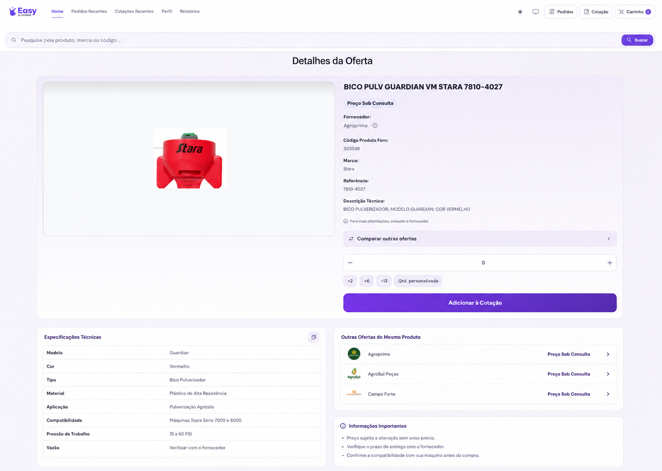The image size is (662, 471).
Task: Click the Campo Forte logo
Action: (x=354, y=394)
